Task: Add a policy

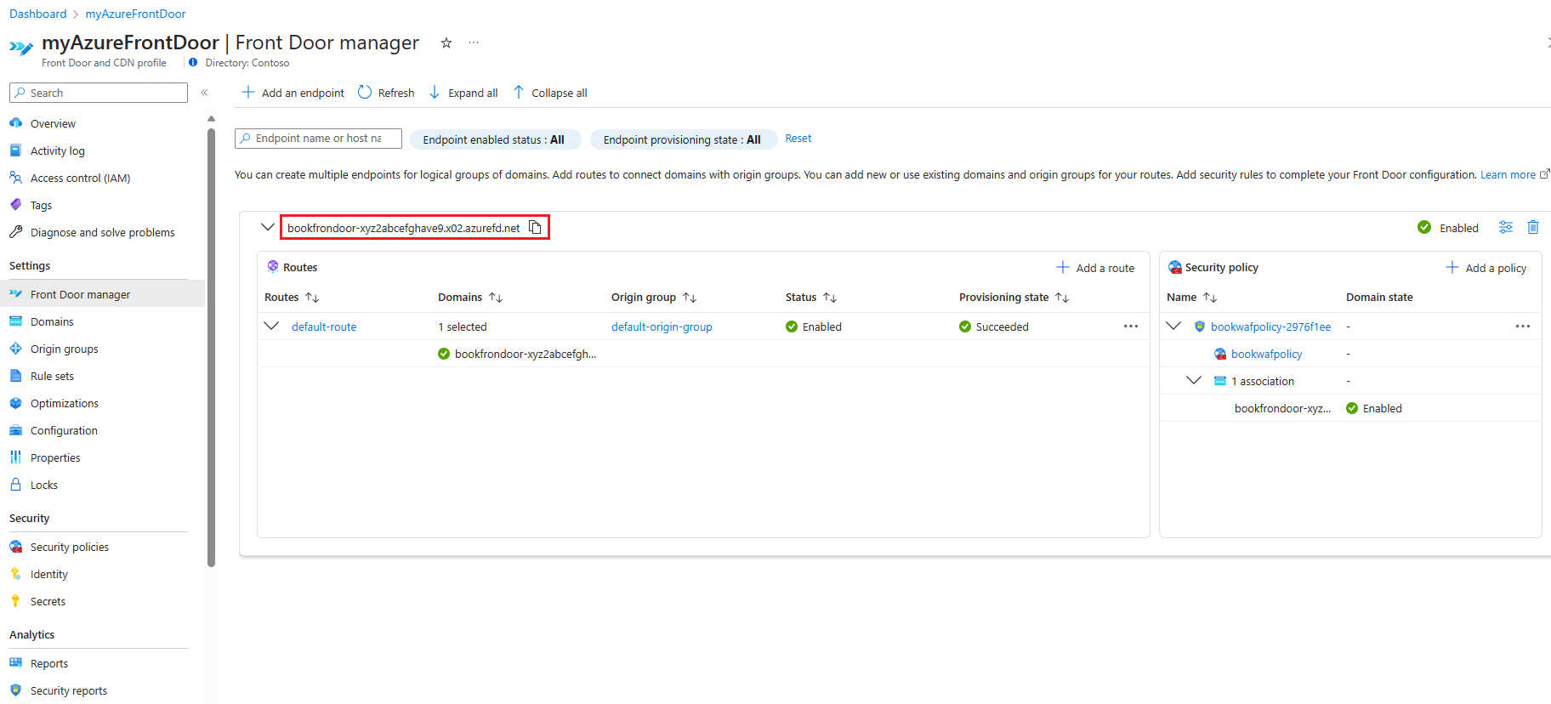Action: click(x=1486, y=268)
